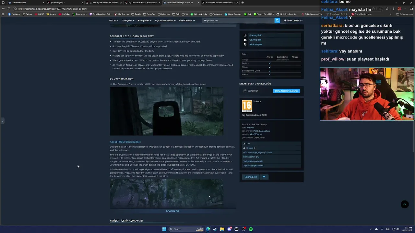Open a new browser tab

tap(243, 3)
